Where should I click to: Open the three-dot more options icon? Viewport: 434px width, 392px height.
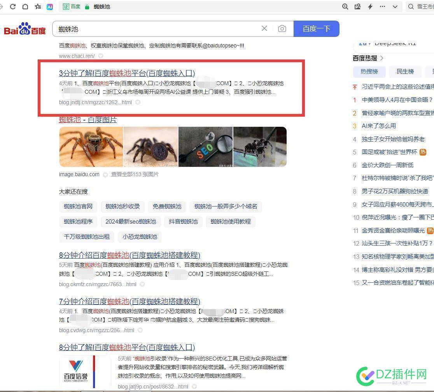point(383,7)
